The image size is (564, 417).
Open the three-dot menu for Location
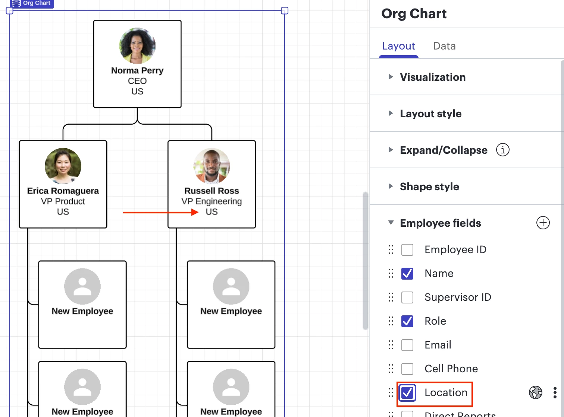pyautogui.click(x=555, y=392)
